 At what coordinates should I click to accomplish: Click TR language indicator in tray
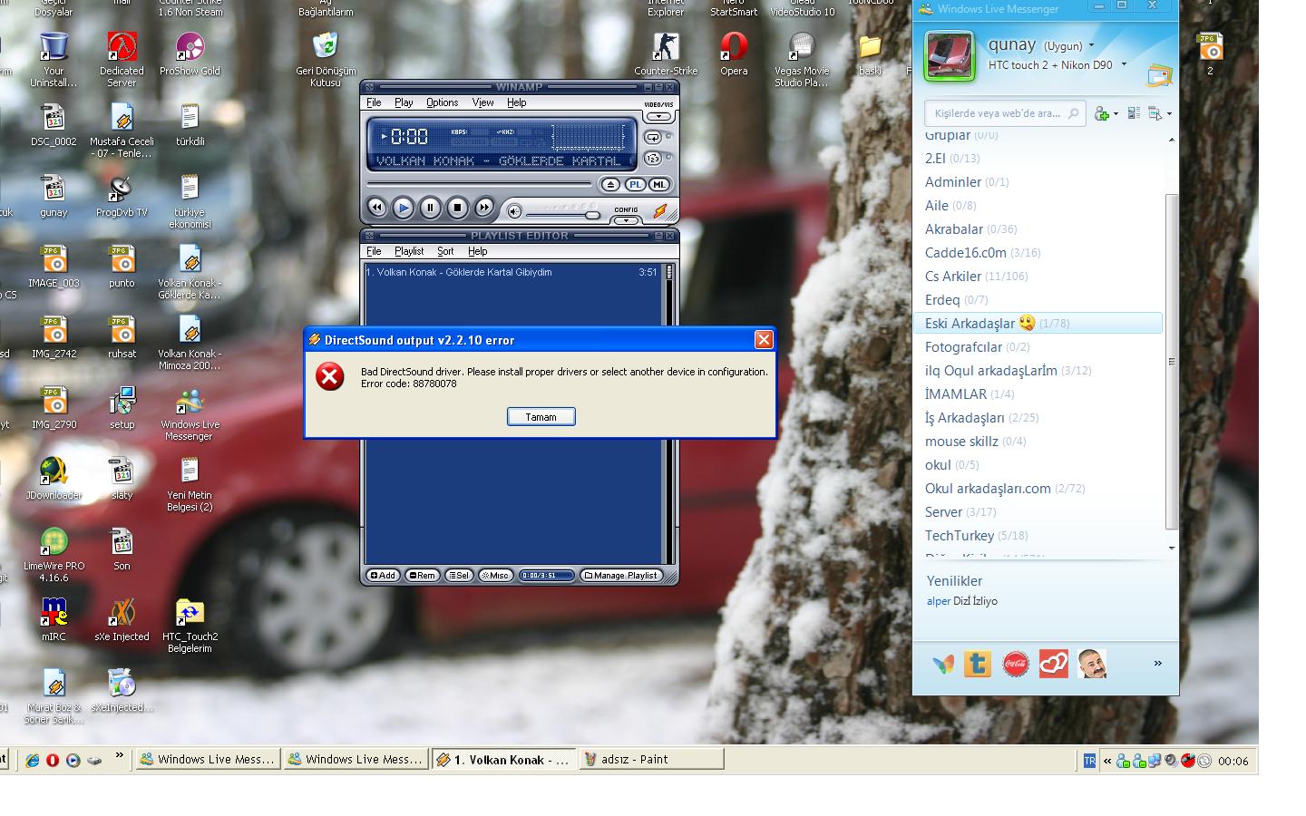[1089, 761]
